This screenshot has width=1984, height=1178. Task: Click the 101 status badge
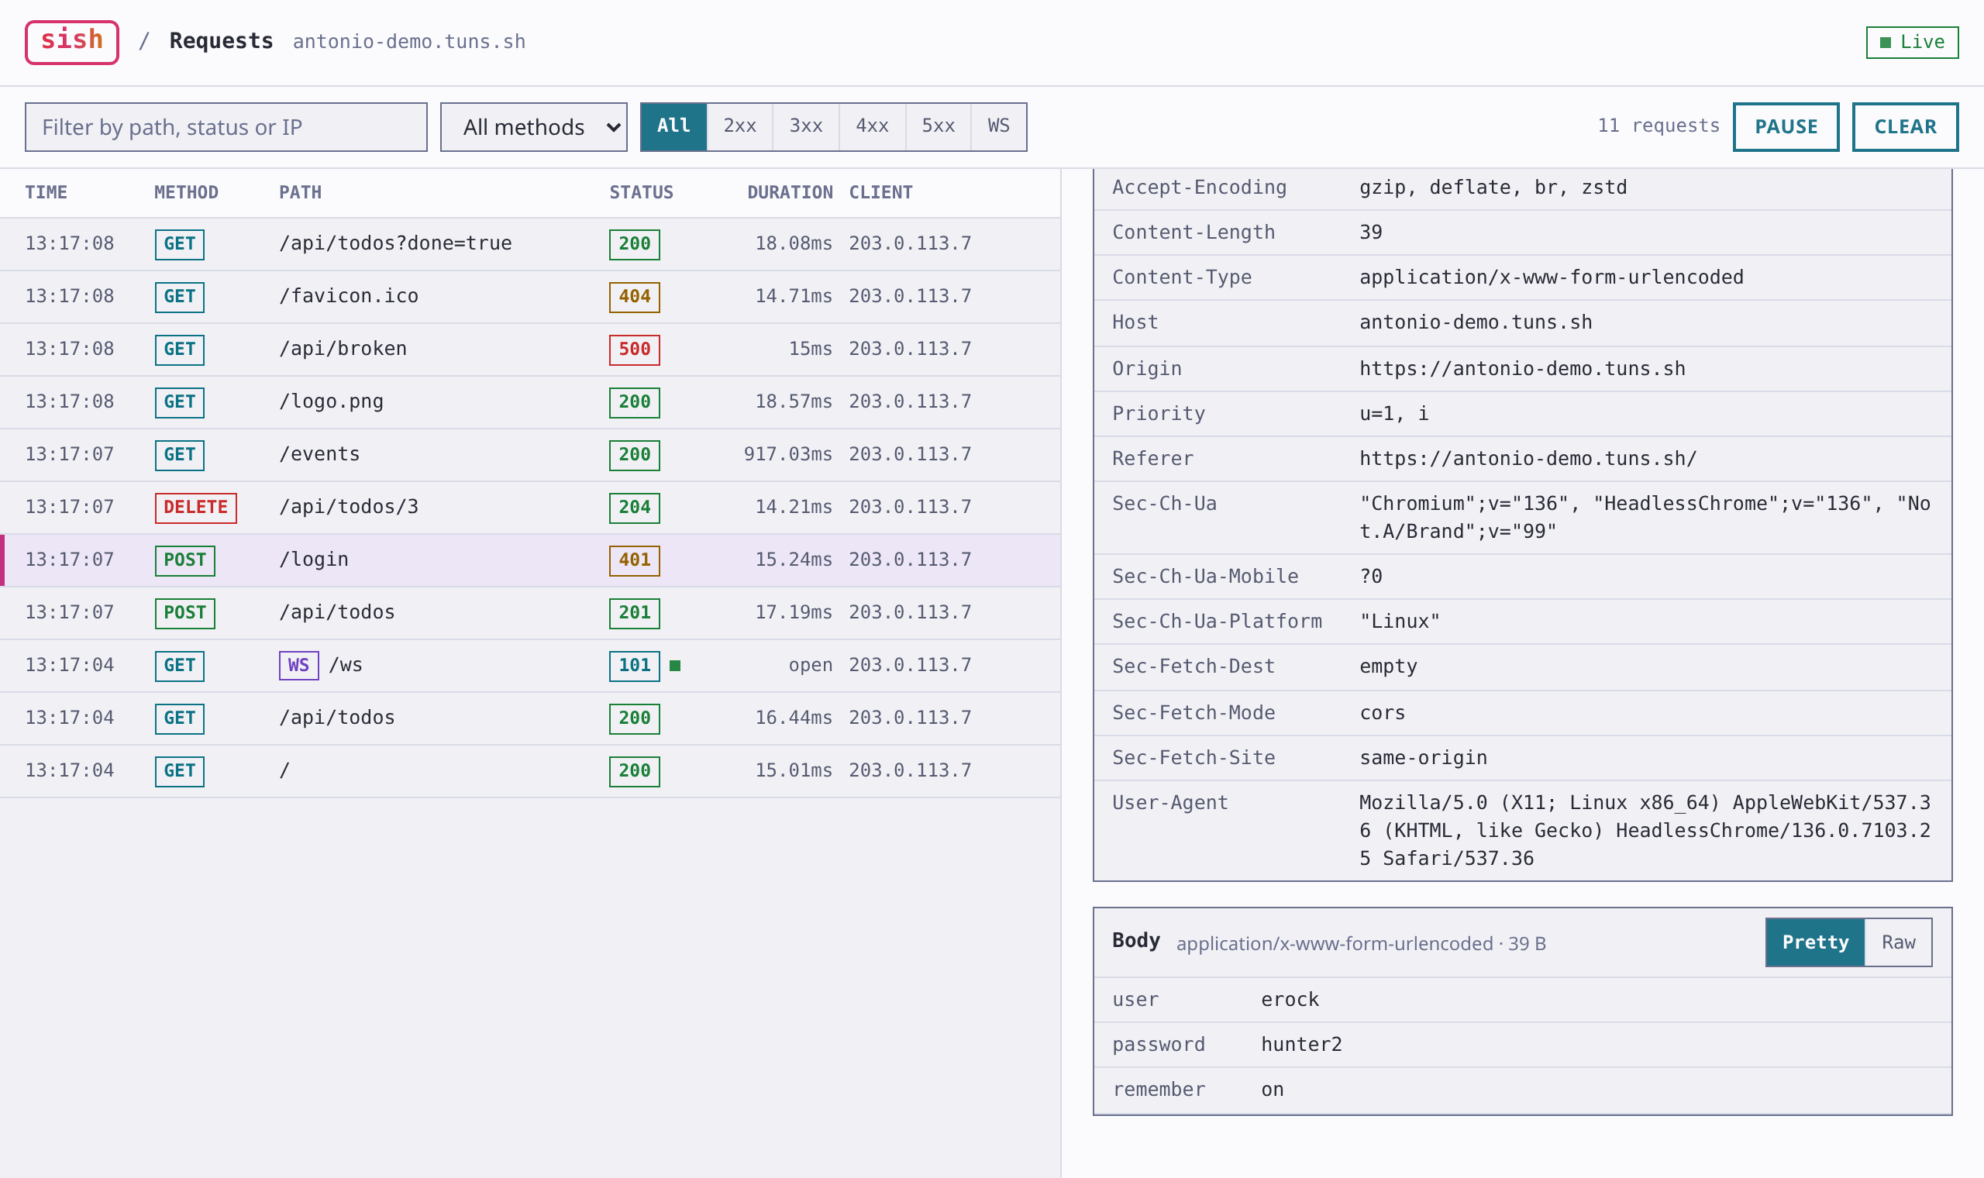[x=634, y=665]
